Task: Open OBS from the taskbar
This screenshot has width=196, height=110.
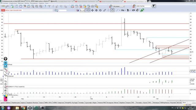Action: tap(43, 108)
